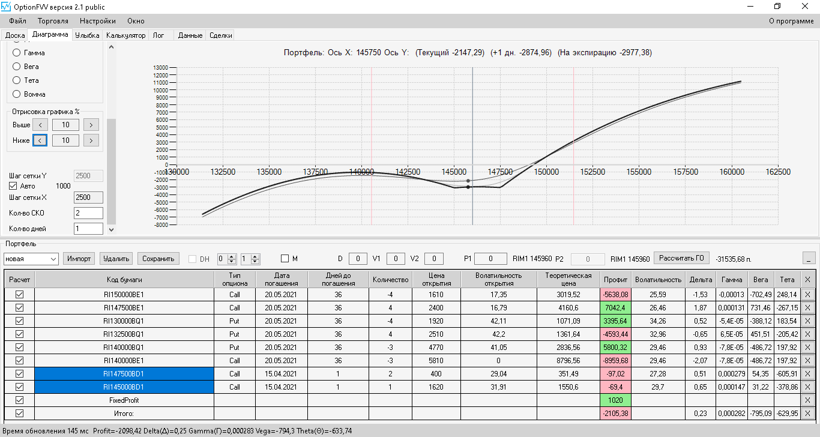Increase the 'Ниже' percent with right arrow
820x437 pixels.
(91, 140)
